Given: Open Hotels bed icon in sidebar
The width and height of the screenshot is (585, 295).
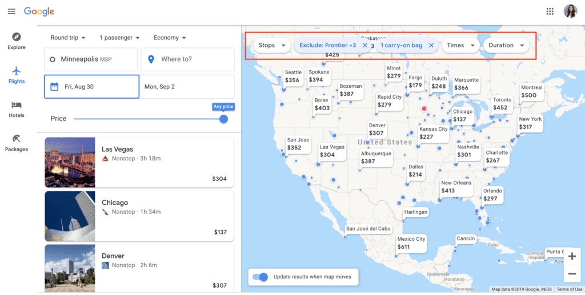Looking at the screenshot, I should pos(17,106).
